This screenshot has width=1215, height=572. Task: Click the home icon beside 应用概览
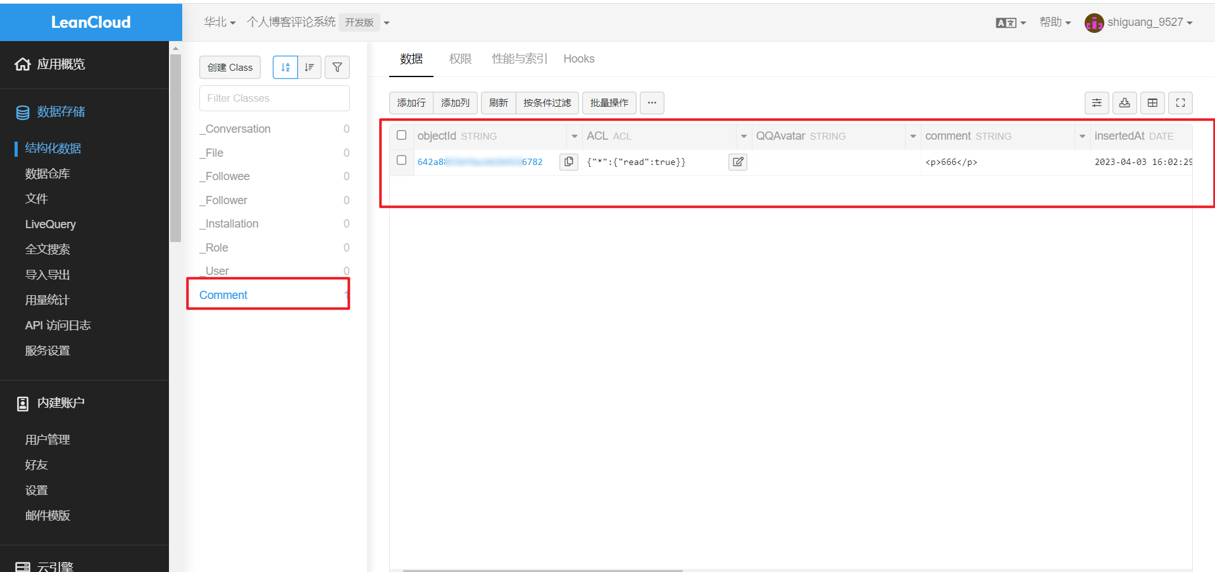(x=23, y=64)
